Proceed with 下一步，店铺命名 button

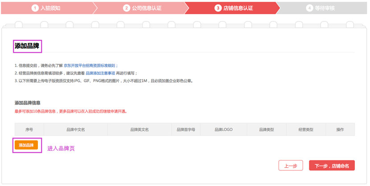(x=332, y=165)
